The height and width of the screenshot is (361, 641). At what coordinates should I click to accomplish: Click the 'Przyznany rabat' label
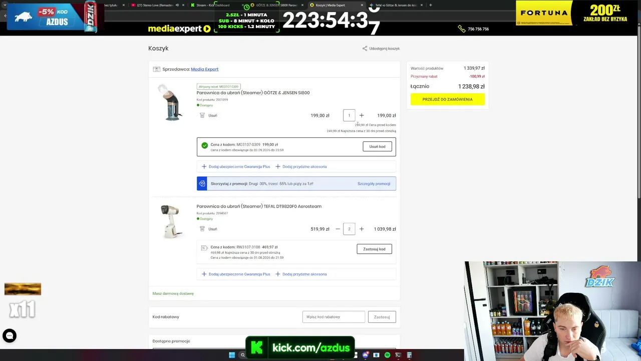[x=424, y=77]
